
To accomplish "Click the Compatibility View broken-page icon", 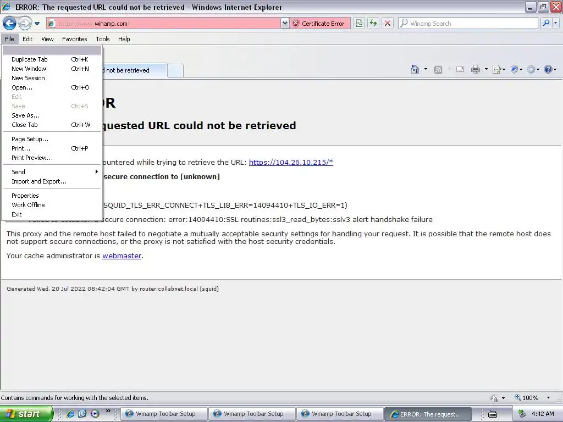I will point(359,24).
